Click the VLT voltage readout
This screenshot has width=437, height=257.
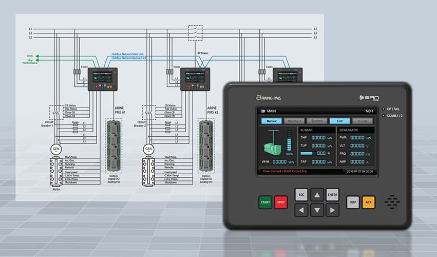357,145
